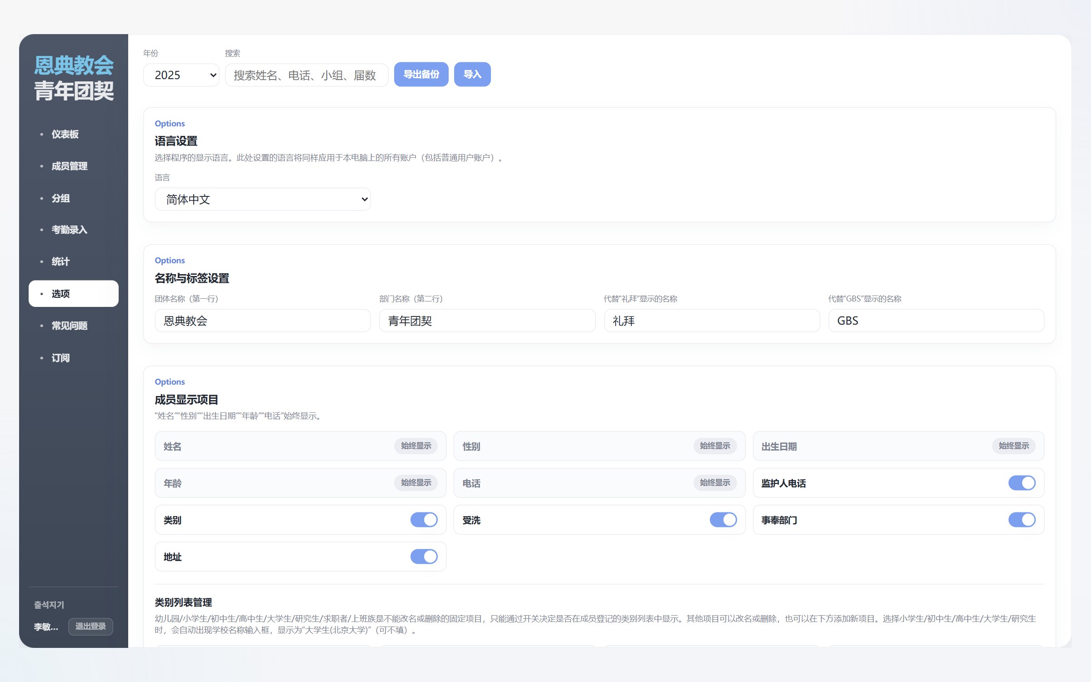This screenshot has height=682, width=1091.
Task: Edit the 团体名称 field containing 恩典教会
Action: point(263,321)
